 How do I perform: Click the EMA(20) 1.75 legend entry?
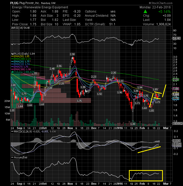20,62
